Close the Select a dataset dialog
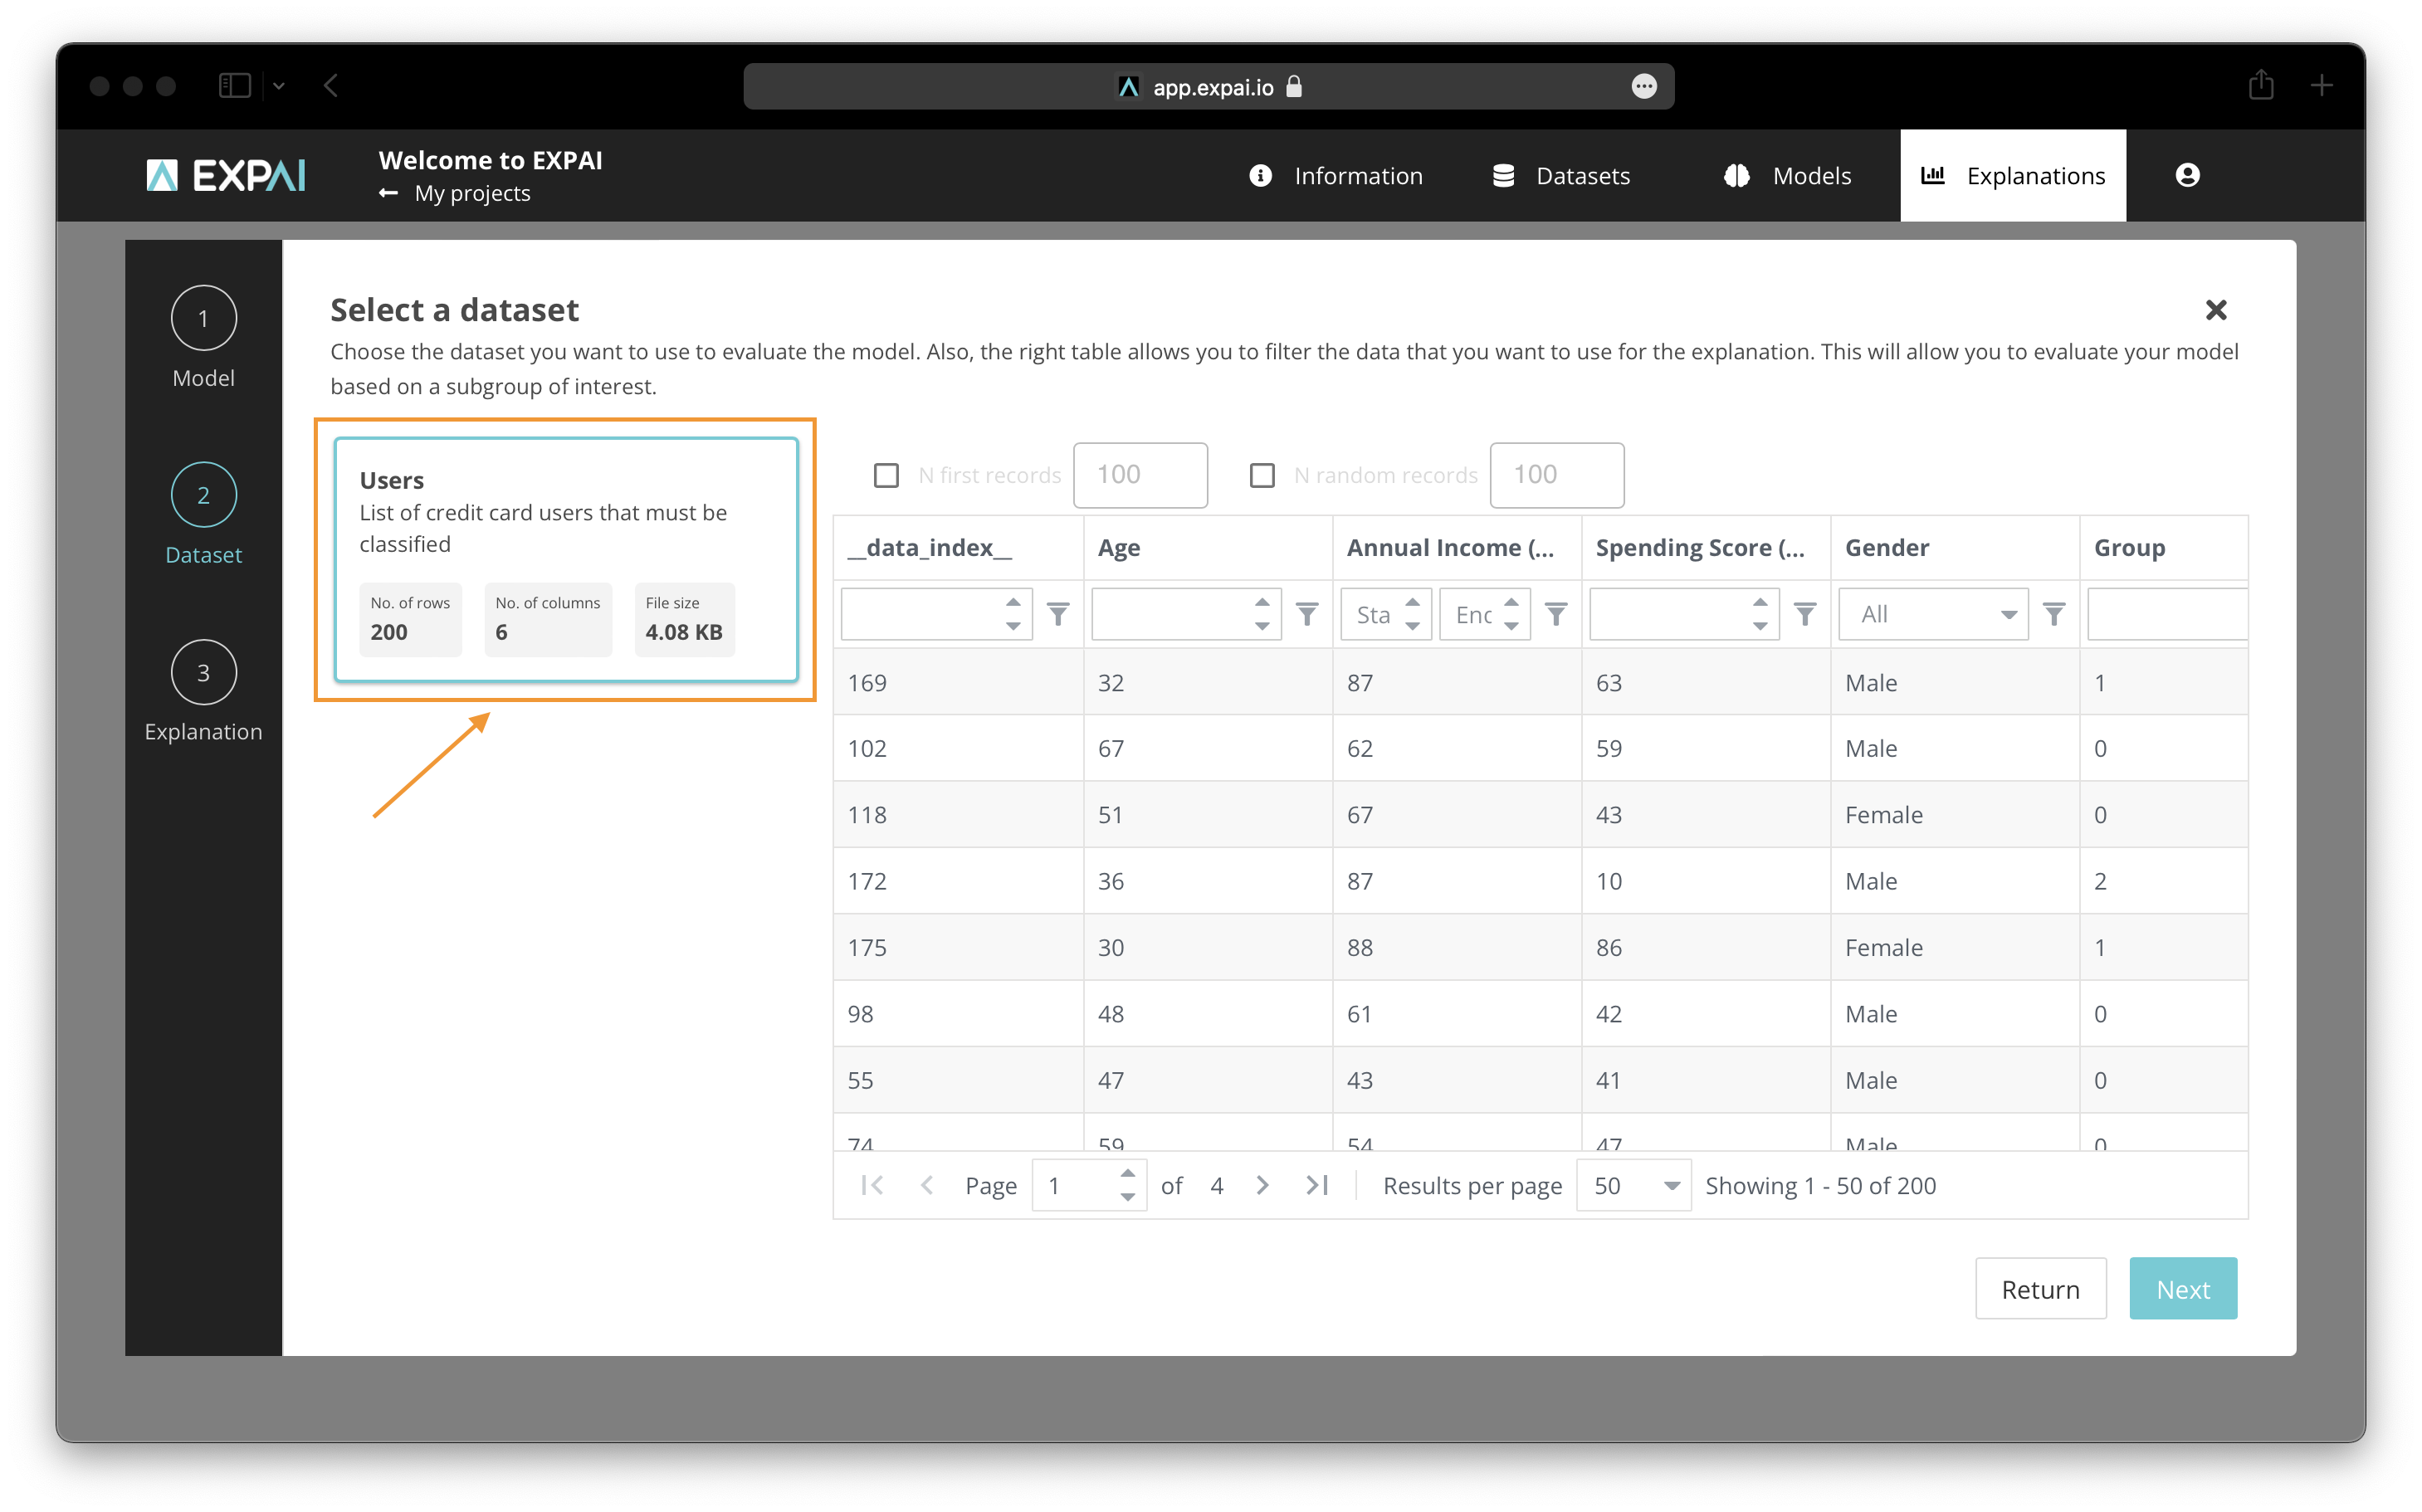Viewport: 2422px width, 1512px height. click(x=2215, y=310)
